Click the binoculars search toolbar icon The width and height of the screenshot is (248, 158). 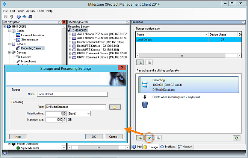coord(30,16)
